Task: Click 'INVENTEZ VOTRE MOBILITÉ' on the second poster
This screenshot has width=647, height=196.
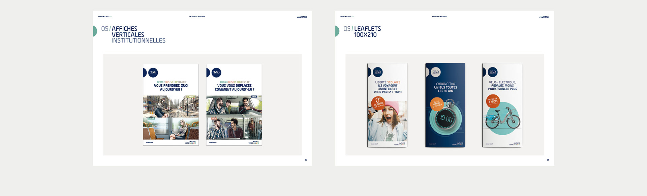Action: pos(254,142)
